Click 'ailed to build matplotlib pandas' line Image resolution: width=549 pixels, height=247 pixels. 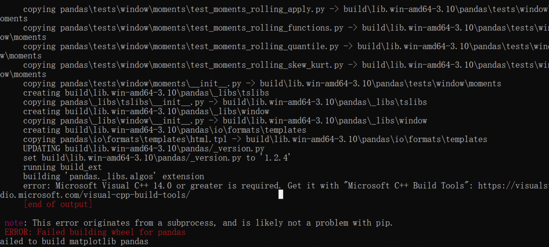[74, 241]
